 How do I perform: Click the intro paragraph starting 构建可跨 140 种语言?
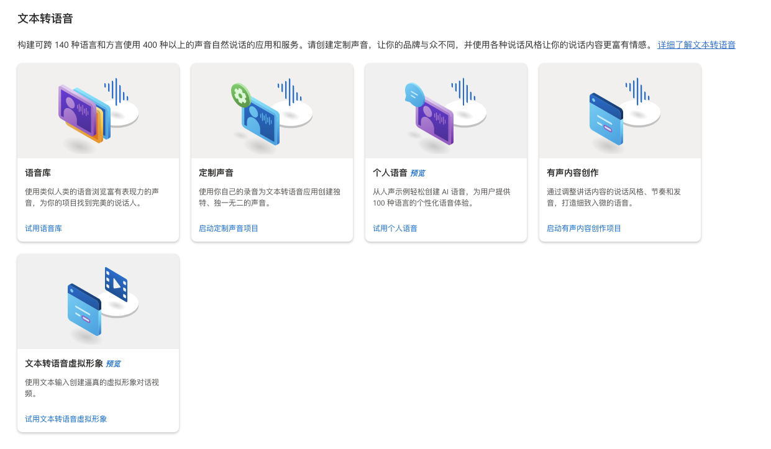pyautogui.click(x=335, y=45)
